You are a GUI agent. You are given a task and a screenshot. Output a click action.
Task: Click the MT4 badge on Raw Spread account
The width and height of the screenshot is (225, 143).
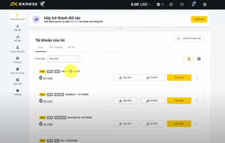[x=50, y=117]
